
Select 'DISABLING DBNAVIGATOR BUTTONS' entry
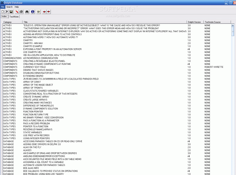coord(117,73)
